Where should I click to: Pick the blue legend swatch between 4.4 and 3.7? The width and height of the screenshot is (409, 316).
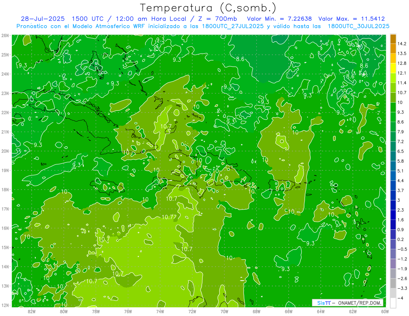click(393, 185)
